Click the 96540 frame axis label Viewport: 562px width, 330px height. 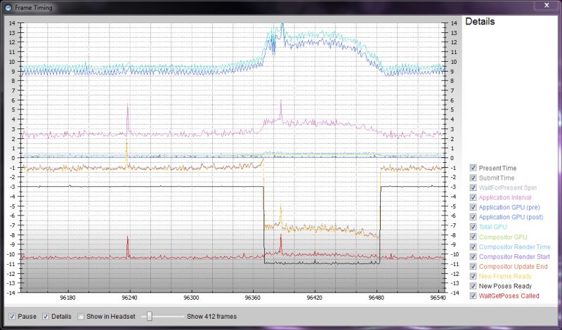pyautogui.click(x=438, y=298)
